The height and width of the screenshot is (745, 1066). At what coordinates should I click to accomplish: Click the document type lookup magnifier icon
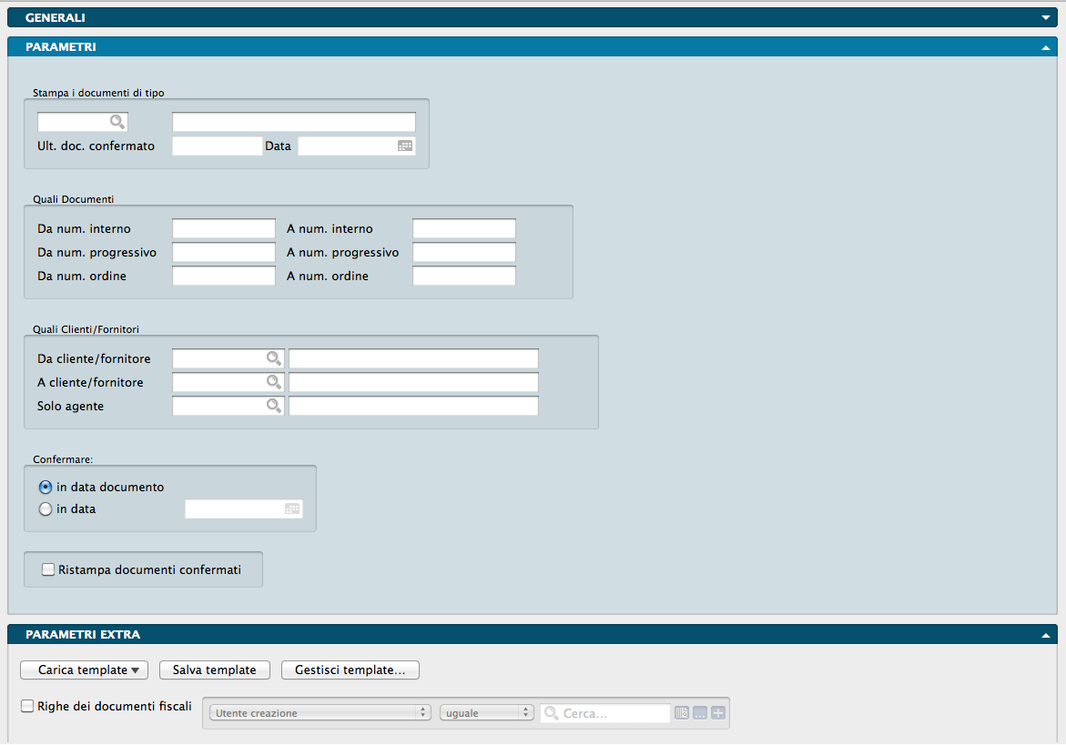tap(117, 122)
